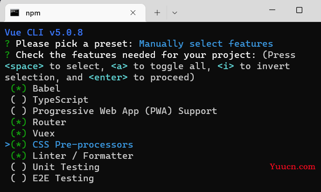Toggle the Babel checkbox
This screenshot has width=321, height=192.
click(x=19, y=88)
